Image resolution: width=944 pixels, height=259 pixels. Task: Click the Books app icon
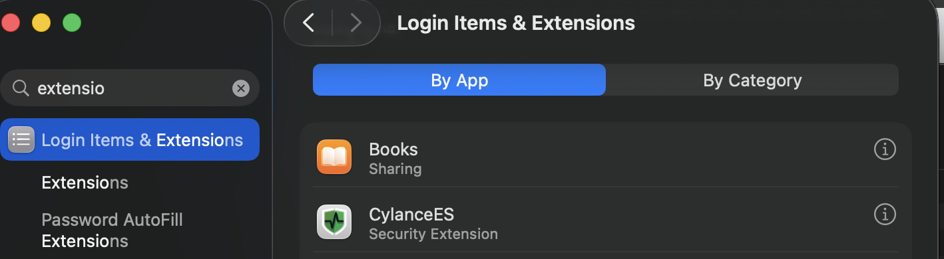pyautogui.click(x=334, y=157)
